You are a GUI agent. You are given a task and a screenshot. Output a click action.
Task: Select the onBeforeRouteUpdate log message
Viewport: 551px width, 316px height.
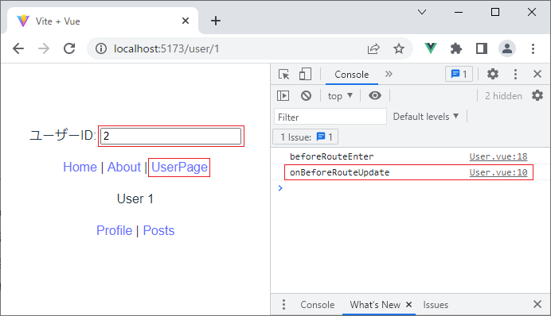tap(339, 172)
